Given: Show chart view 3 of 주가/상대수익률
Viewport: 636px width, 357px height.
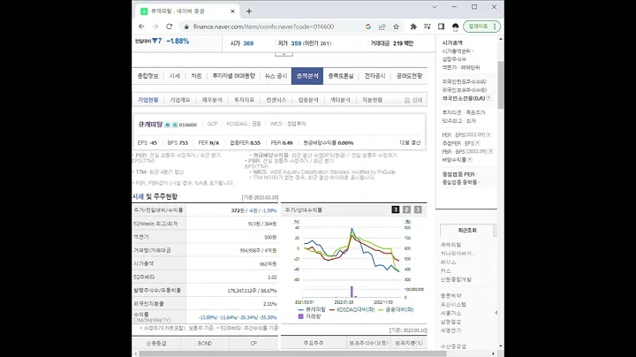Looking at the screenshot, I should [418, 209].
